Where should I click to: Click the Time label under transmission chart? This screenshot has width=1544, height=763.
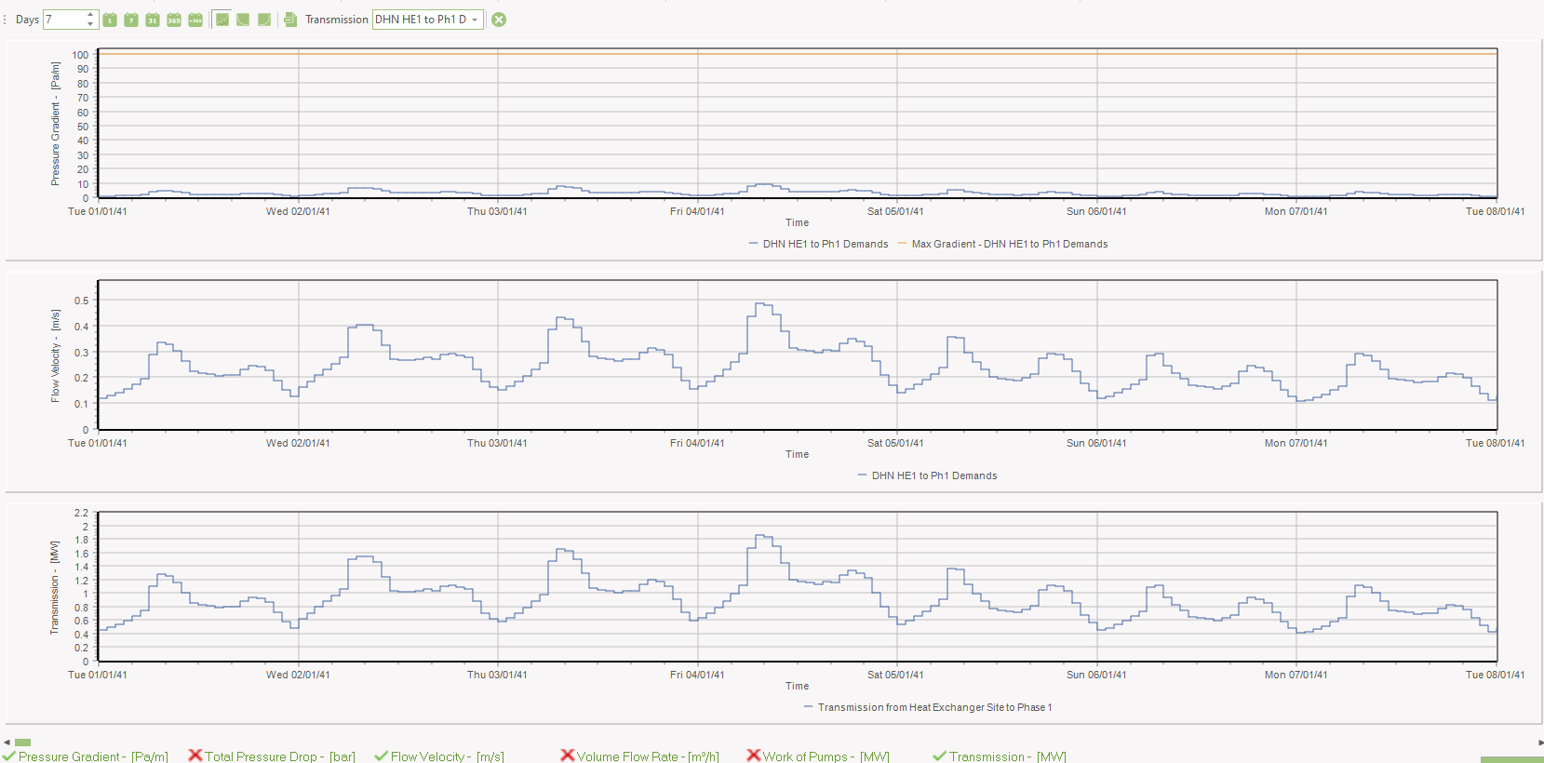[798, 686]
